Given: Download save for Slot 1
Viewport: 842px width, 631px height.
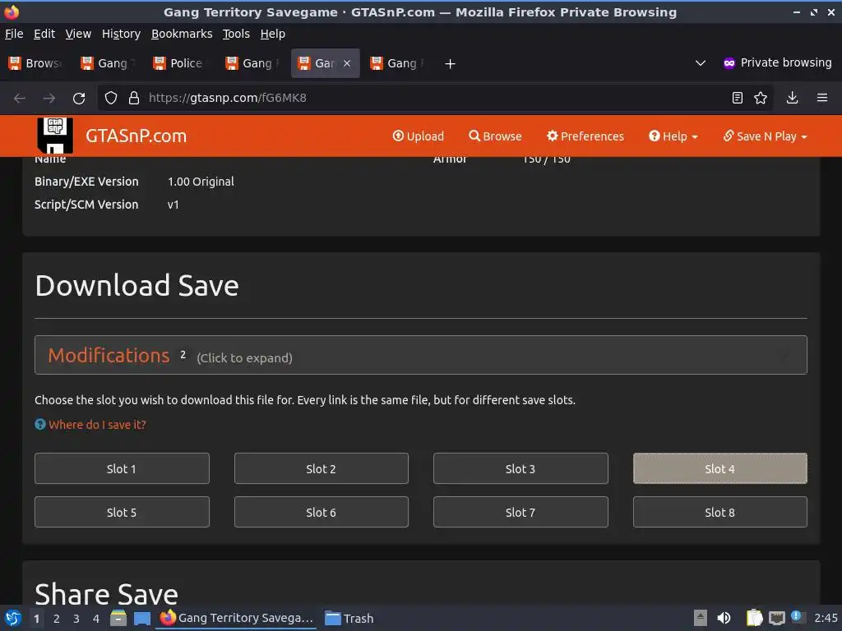Looking at the screenshot, I should coord(122,468).
